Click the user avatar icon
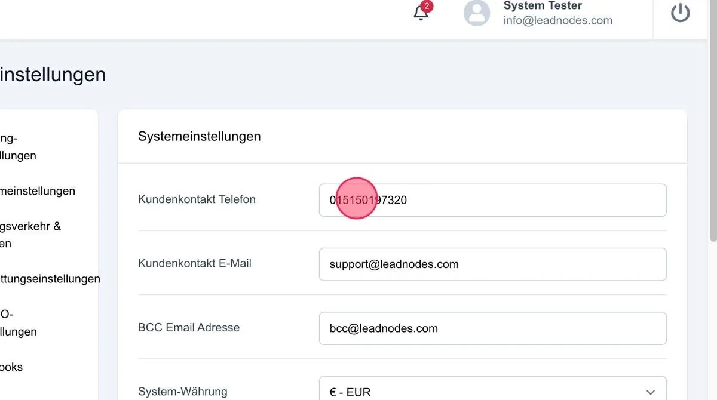This screenshot has width=717, height=400. click(x=477, y=13)
